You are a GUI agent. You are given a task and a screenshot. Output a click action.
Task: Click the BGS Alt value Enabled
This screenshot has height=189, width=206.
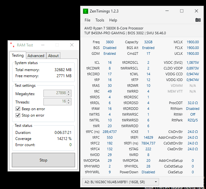148,48
